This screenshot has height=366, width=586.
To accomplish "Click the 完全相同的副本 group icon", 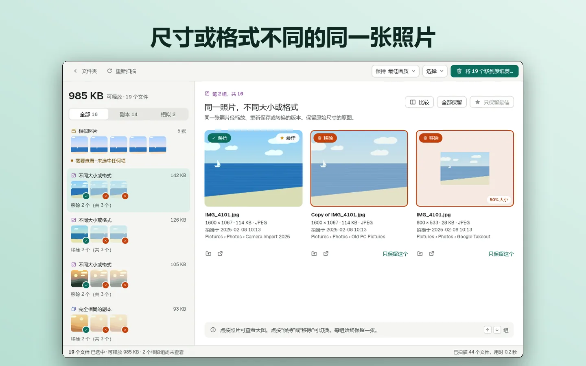I will [74, 309].
